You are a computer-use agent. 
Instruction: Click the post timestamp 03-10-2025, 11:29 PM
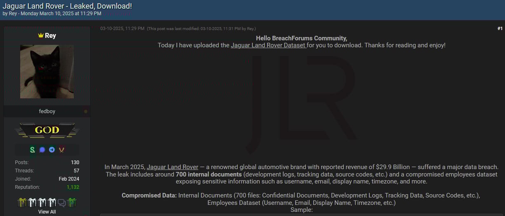tap(122, 28)
